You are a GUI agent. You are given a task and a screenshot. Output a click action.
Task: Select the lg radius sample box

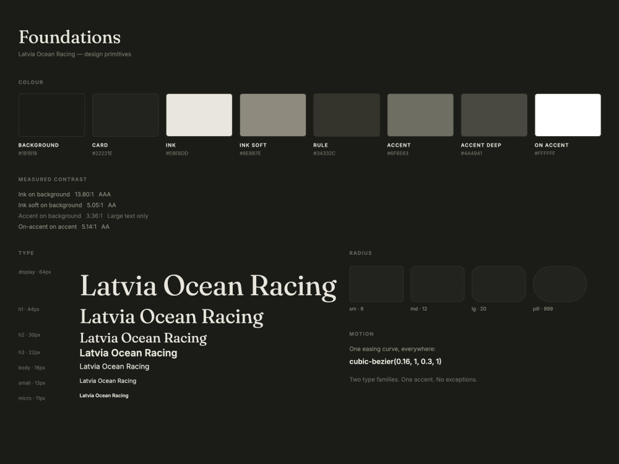[x=498, y=284]
